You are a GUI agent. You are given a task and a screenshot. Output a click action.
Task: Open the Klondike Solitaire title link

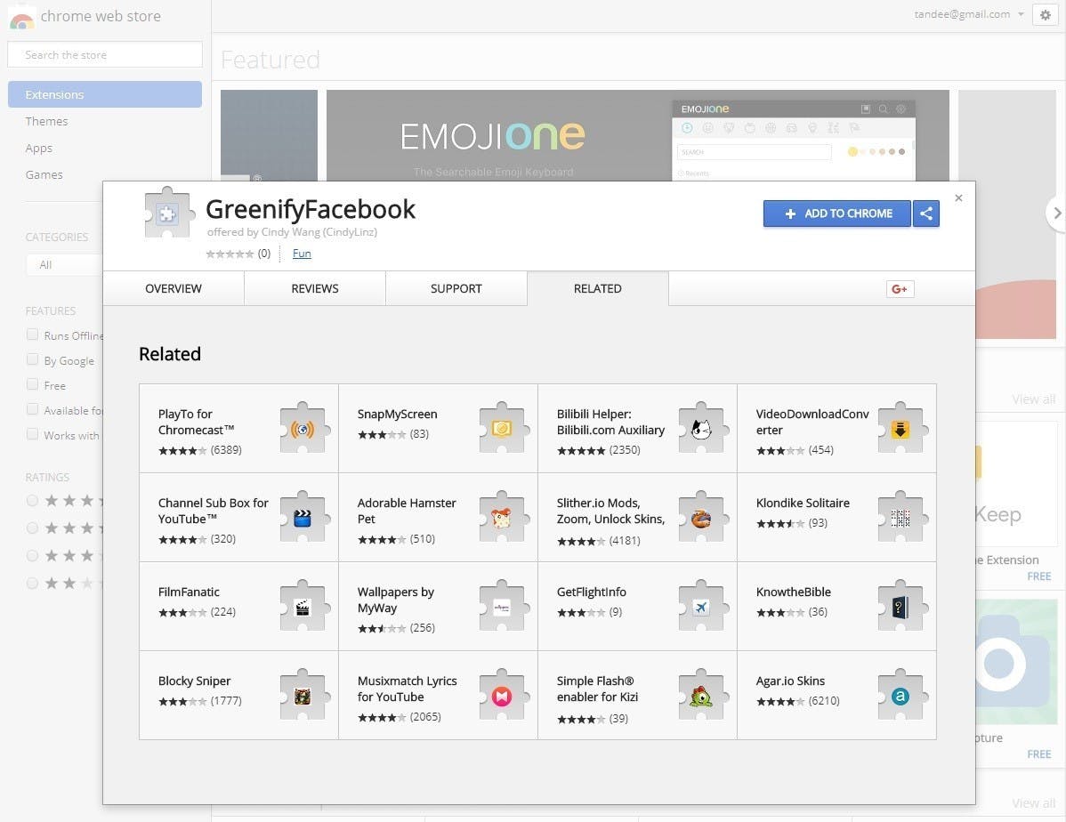(803, 504)
